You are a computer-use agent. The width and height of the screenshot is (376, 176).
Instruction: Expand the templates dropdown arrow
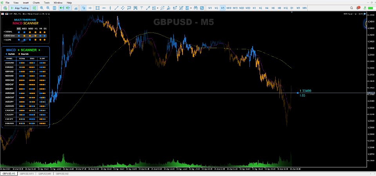(191, 8)
